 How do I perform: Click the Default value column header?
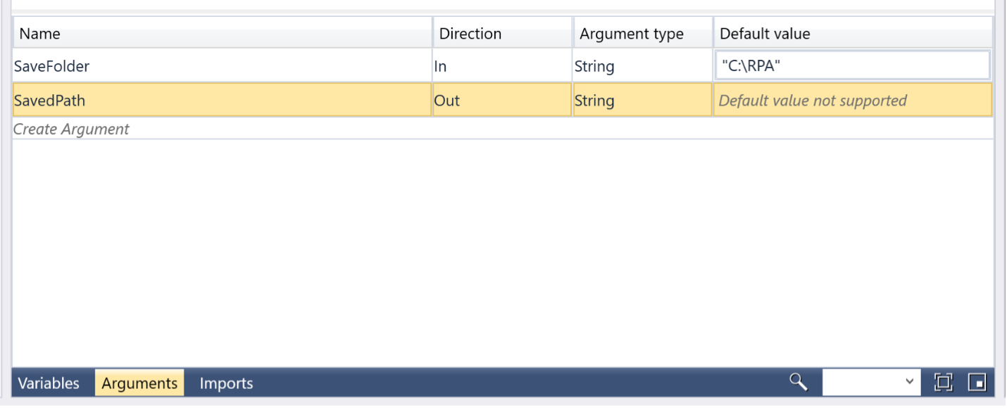click(852, 33)
